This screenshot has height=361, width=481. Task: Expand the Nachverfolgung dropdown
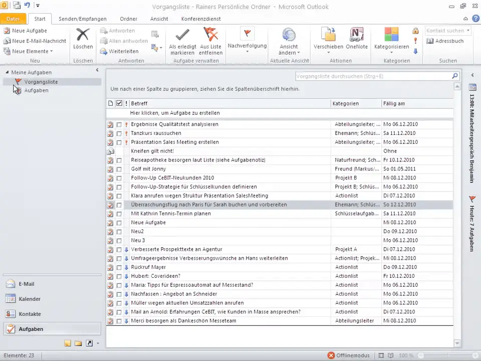click(x=247, y=51)
